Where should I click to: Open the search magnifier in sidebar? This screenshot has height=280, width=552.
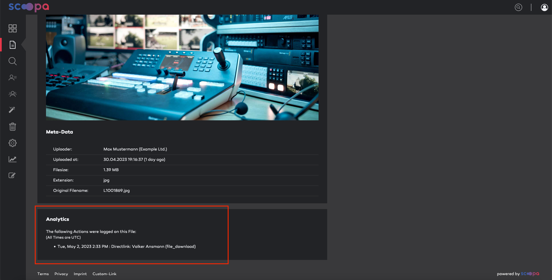(x=13, y=61)
